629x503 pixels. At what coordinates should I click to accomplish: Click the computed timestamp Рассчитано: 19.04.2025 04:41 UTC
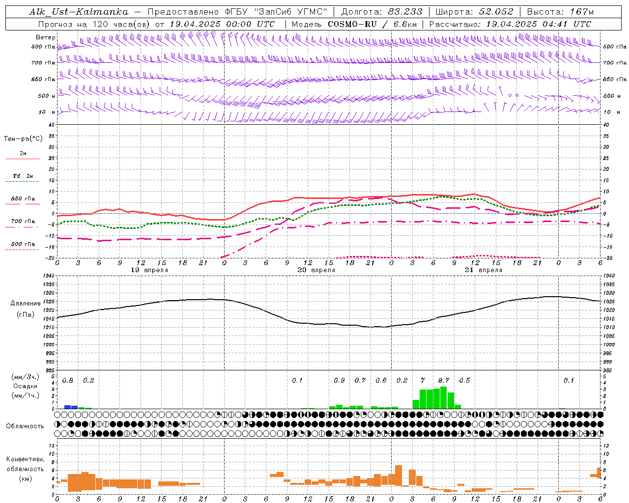point(510,24)
